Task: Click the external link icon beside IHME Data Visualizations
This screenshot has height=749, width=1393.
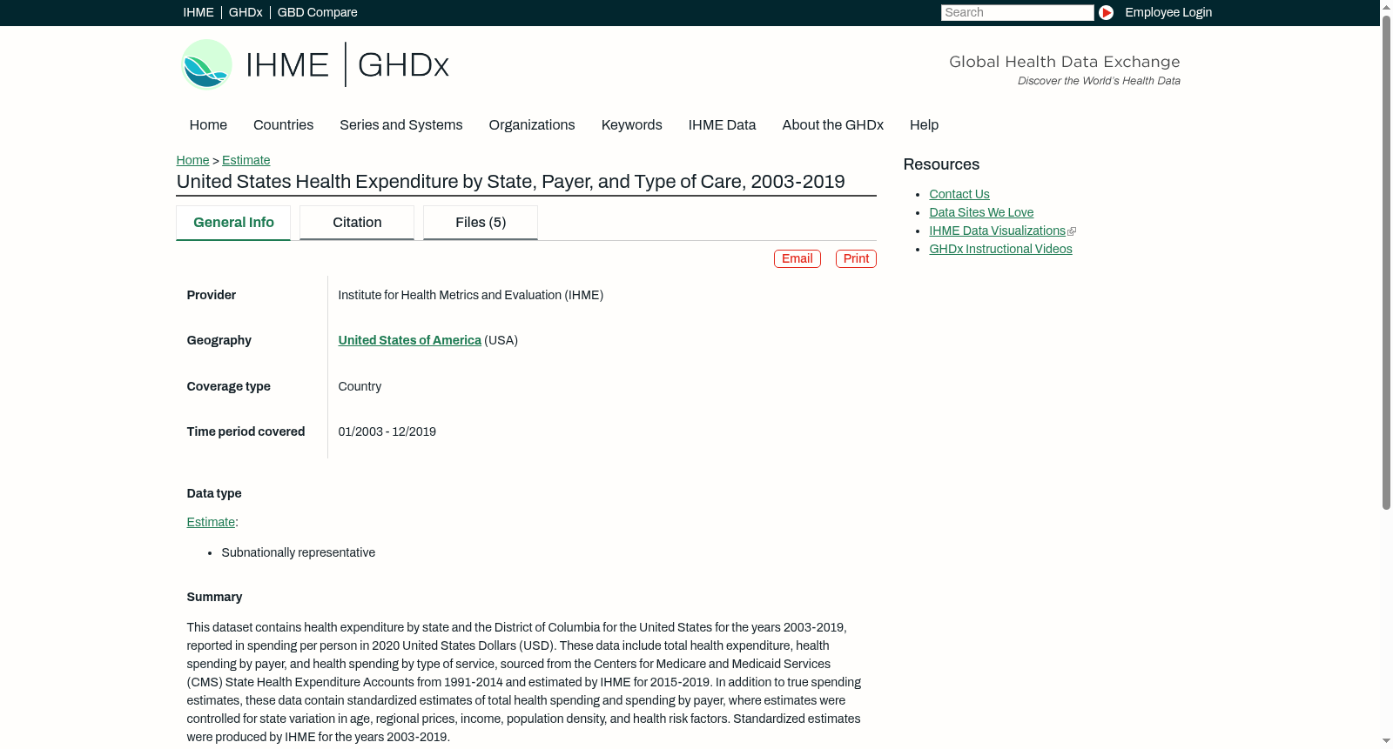Action: click(x=1072, y=231)
